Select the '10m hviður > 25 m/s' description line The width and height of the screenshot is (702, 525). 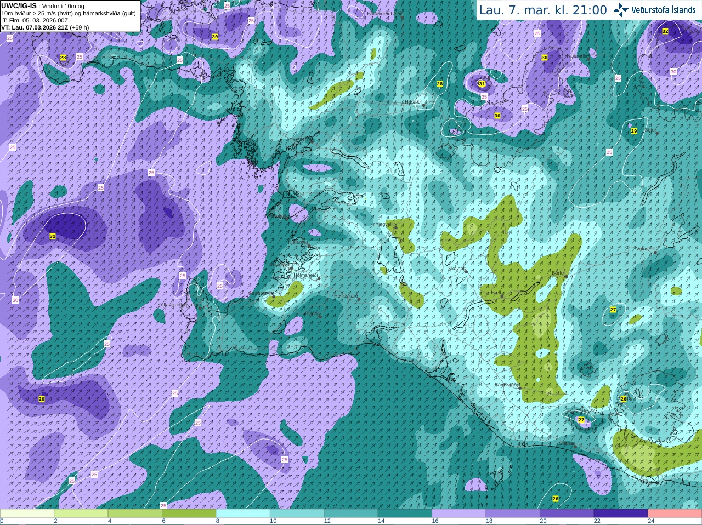[69, 13]
